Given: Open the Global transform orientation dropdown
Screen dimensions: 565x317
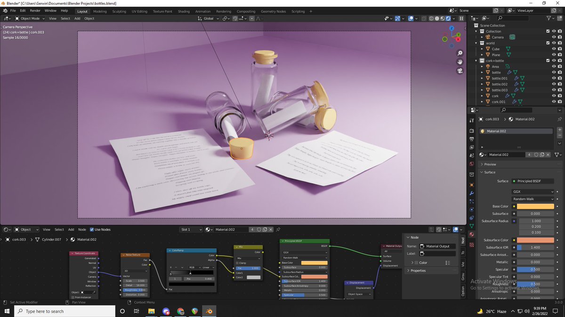Looking at the screenshot, I should click(x=209, y=18).
